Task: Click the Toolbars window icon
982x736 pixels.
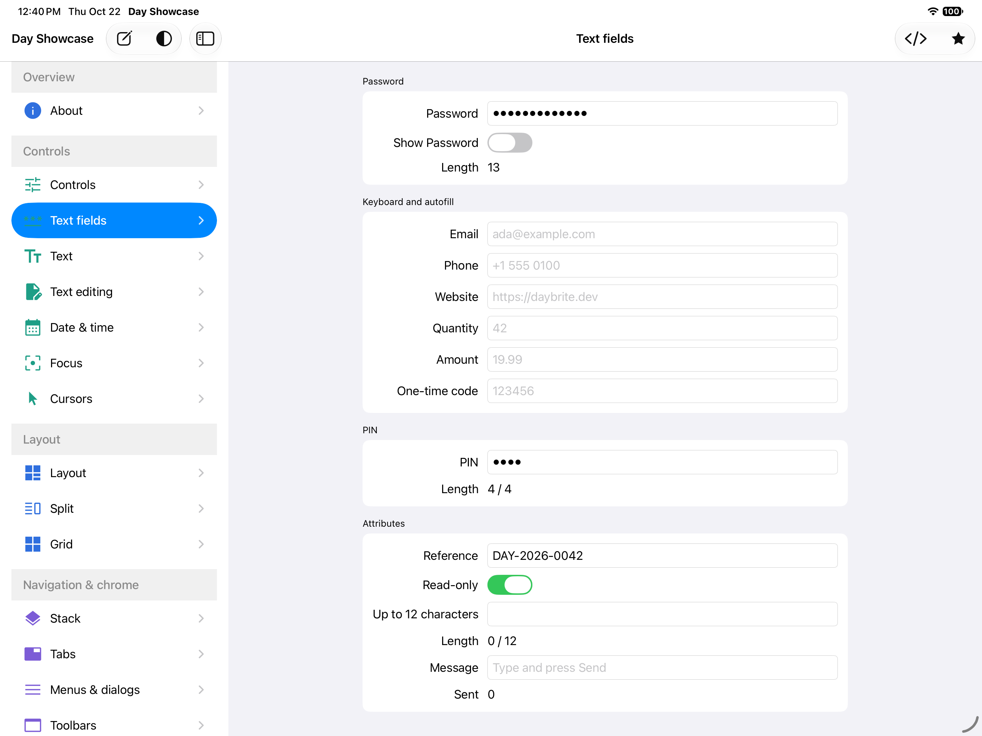Action: (x=32, y=725)
